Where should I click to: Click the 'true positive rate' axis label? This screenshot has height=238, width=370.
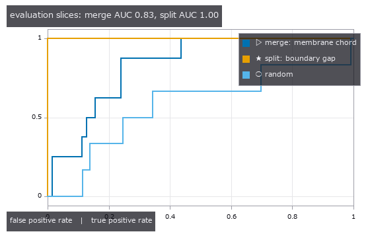tap(122, 220)
